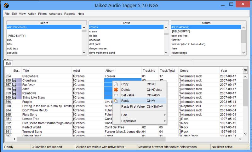Select 80s in the Genre list
Image resolution: width=252 pixels, height=152 pixels.
coord(44,44)
